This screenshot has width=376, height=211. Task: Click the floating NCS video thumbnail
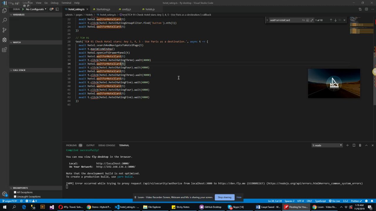tap(334, 83)
